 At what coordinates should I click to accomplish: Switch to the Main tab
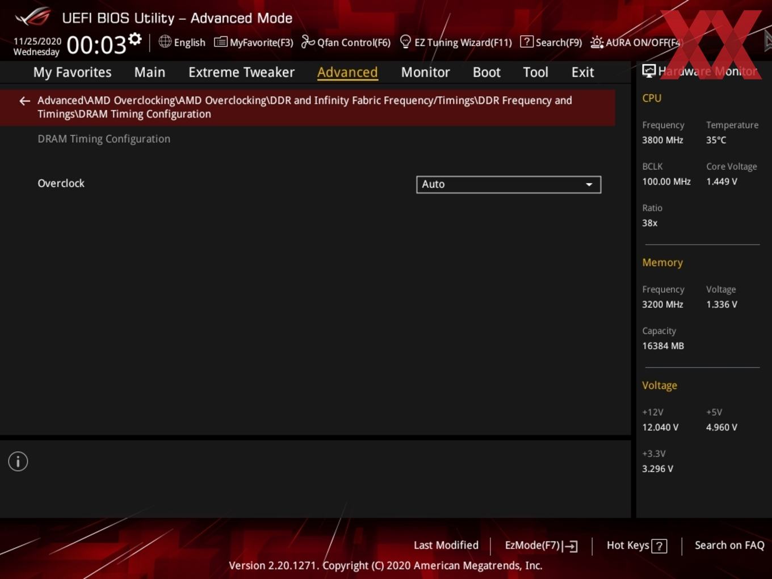coord(150,72)
